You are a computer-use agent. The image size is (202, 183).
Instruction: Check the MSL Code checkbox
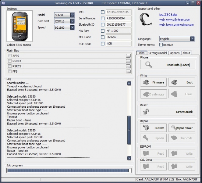click(x=103, y=37)
